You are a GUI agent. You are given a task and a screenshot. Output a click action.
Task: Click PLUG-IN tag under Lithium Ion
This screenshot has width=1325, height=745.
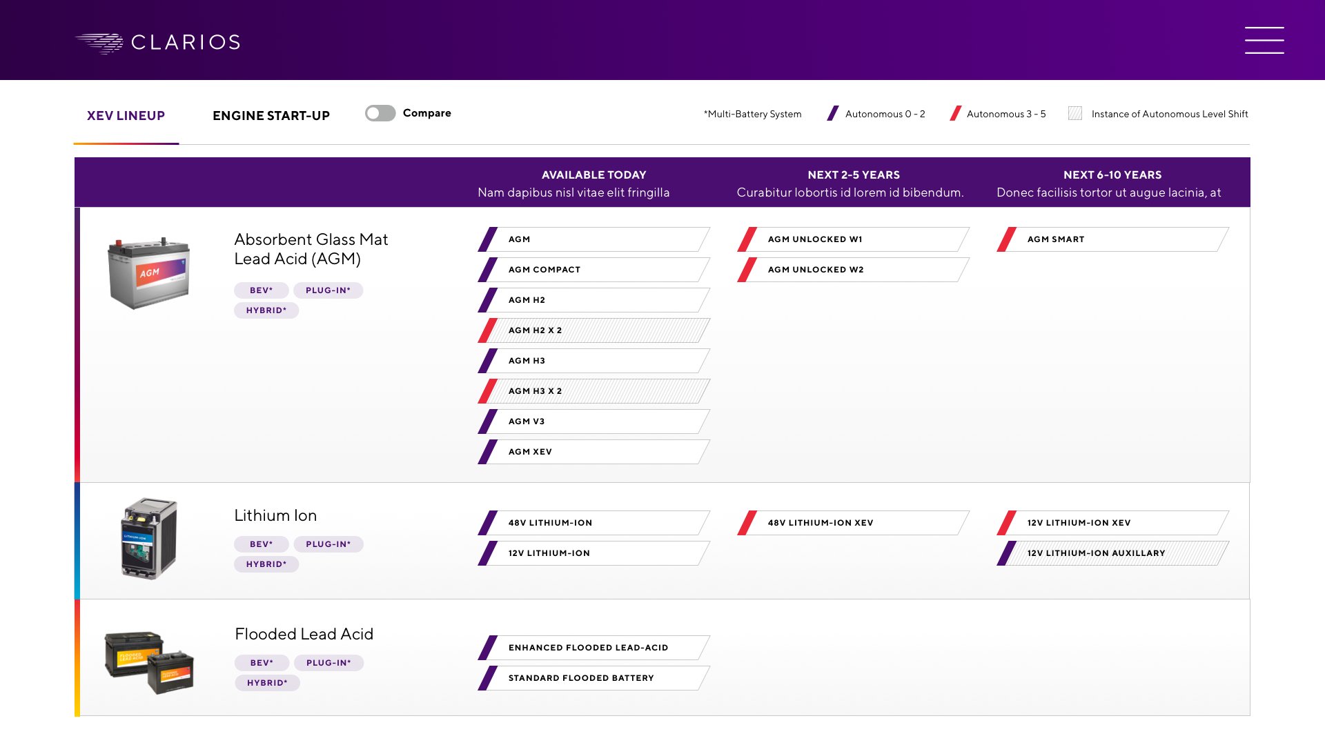(328, 544)
